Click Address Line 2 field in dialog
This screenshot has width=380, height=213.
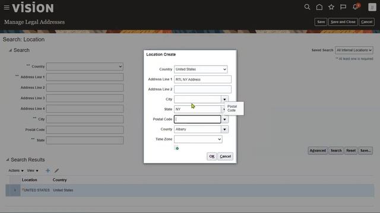202,89
